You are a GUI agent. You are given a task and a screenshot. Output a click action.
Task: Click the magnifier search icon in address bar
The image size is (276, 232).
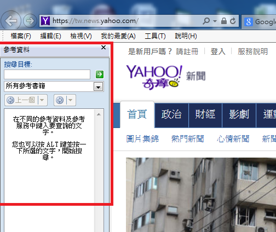206,21
